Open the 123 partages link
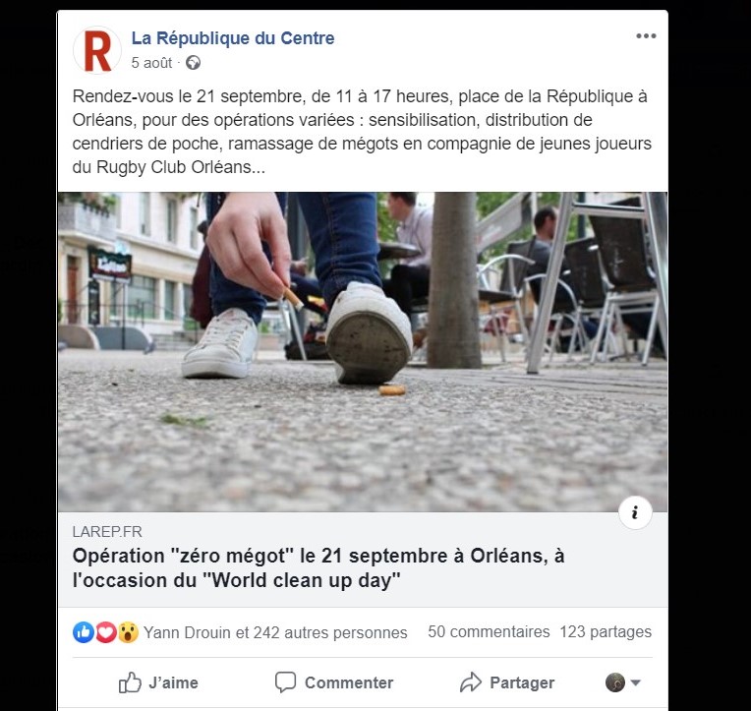This screenshot has height=711, width=751. 606,632
